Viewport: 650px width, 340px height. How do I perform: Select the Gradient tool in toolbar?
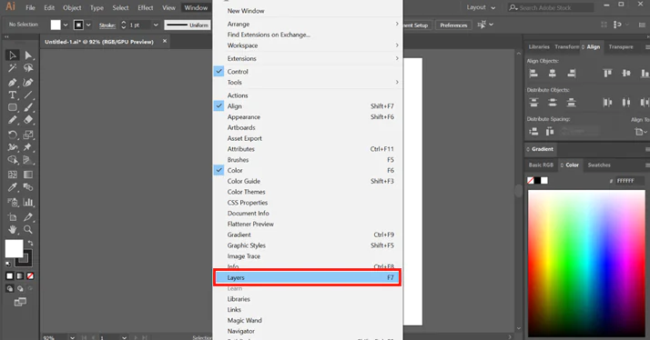point(28,175)
